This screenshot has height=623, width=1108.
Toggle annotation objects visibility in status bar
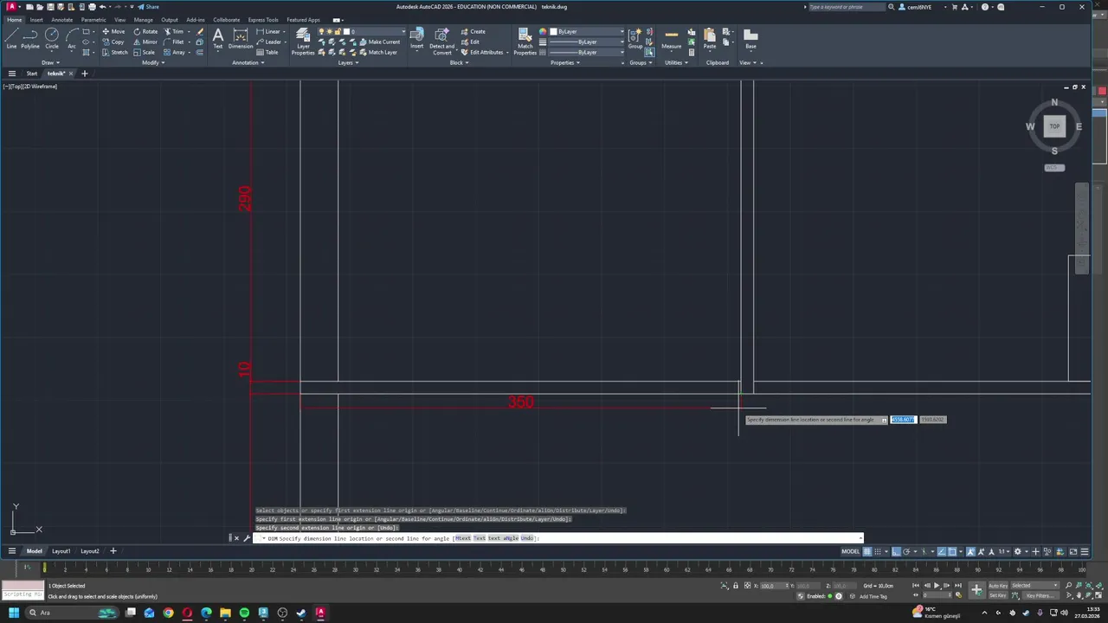pyautogui.click(x=971, y=551)
